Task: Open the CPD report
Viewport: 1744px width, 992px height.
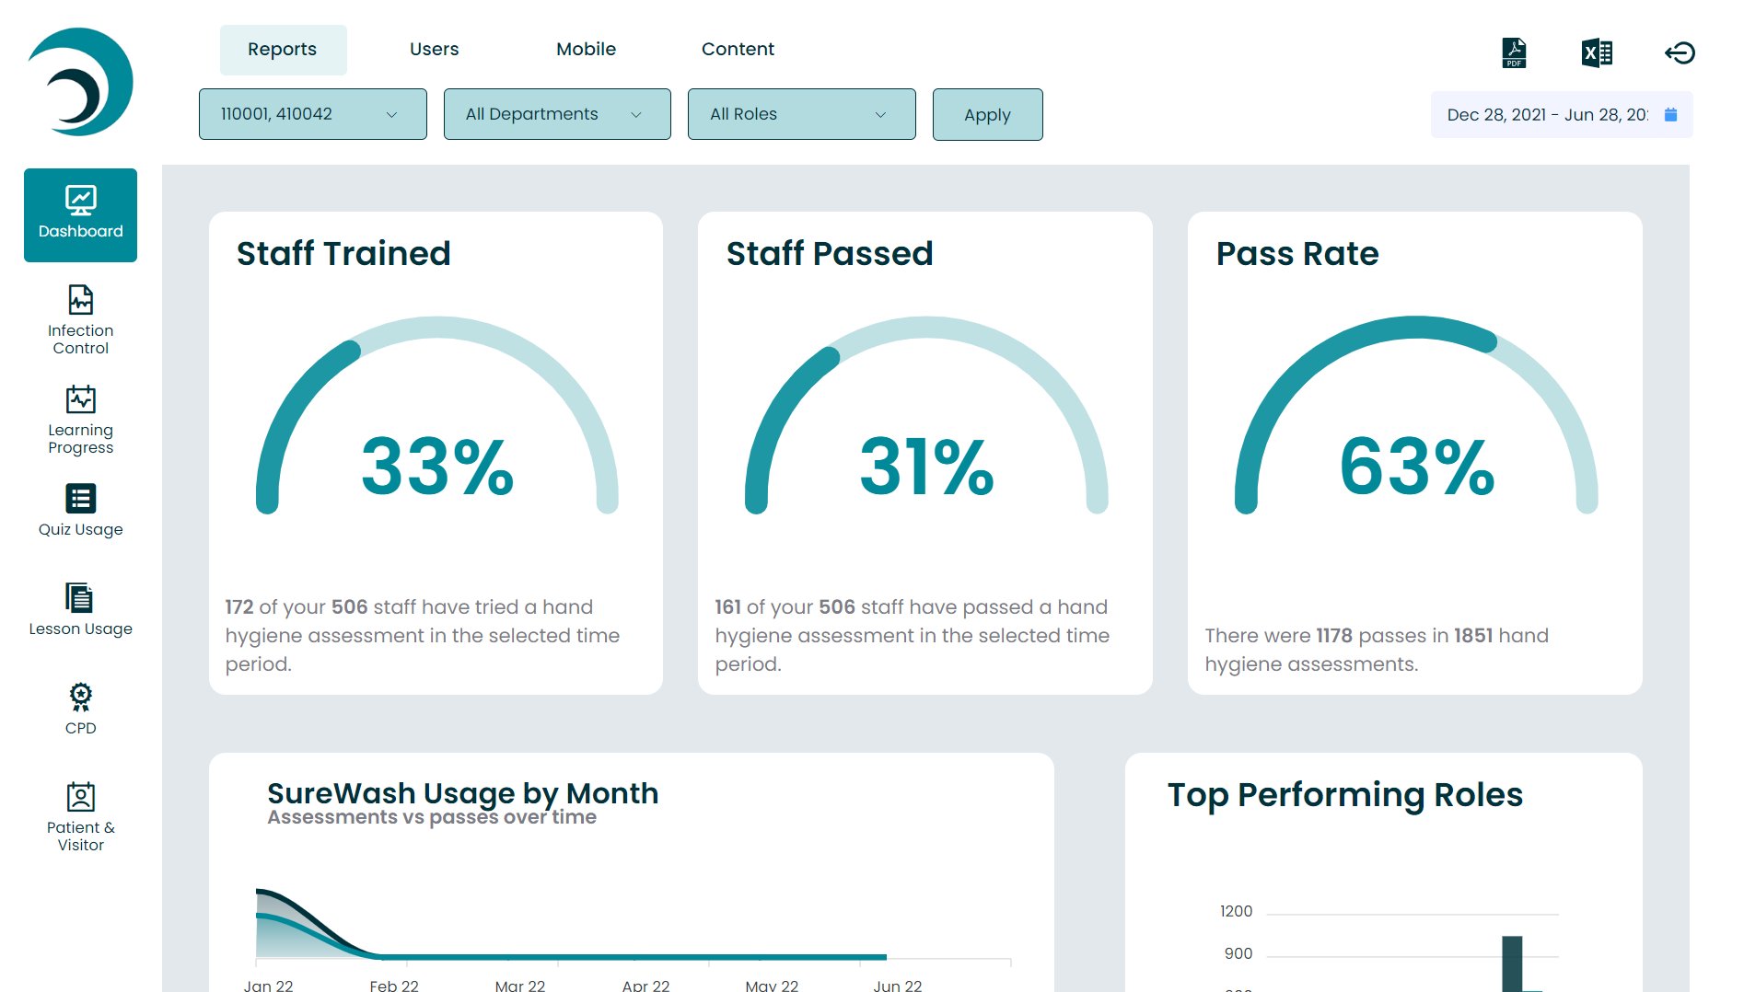Action: click(x=80, y=707)
